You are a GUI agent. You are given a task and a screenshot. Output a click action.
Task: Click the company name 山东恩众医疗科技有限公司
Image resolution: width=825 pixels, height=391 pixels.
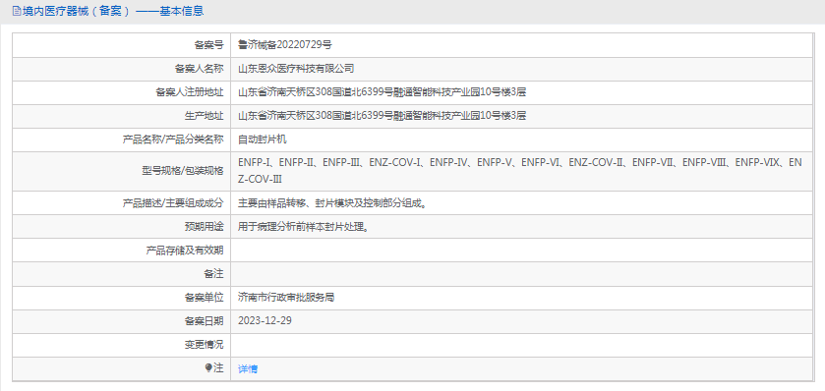[x=296, y=69]
